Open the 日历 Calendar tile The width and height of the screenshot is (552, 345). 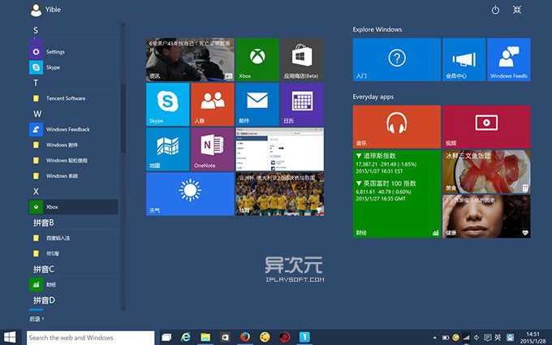click(x=302, y=104)
